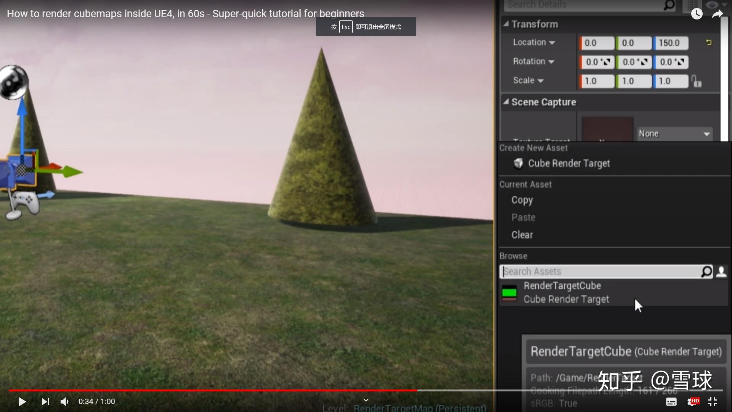The image size is (732, 412).
Task: Click Cube Render Target under Create New Asset
Action: point(569,163)
